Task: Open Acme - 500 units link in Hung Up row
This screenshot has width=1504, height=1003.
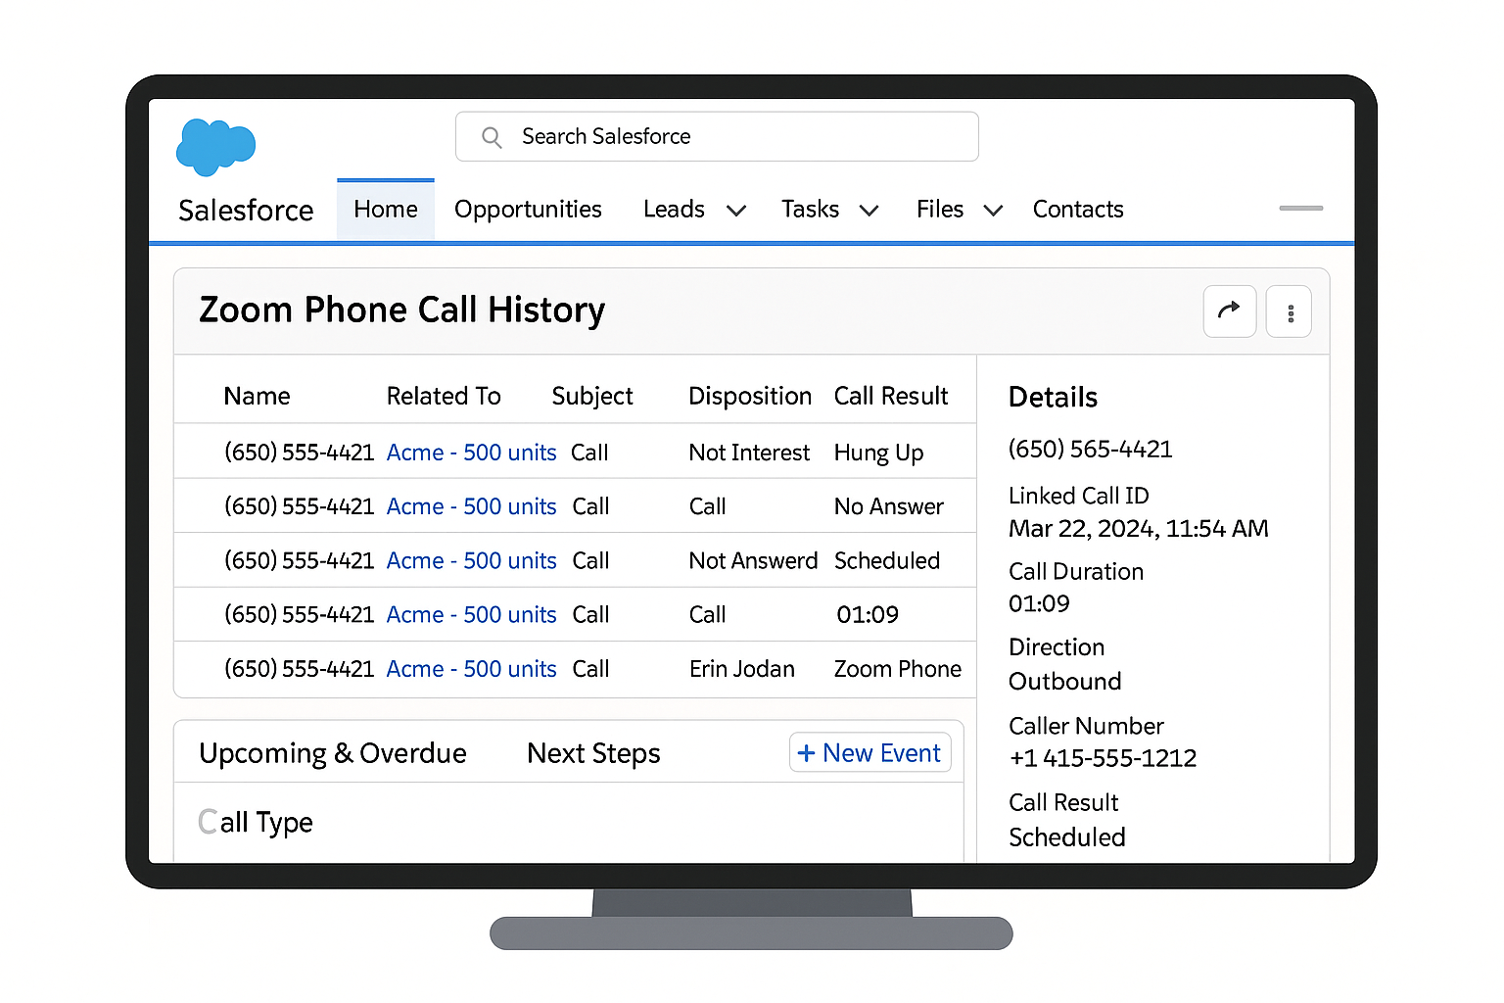Action: (471, 453)
